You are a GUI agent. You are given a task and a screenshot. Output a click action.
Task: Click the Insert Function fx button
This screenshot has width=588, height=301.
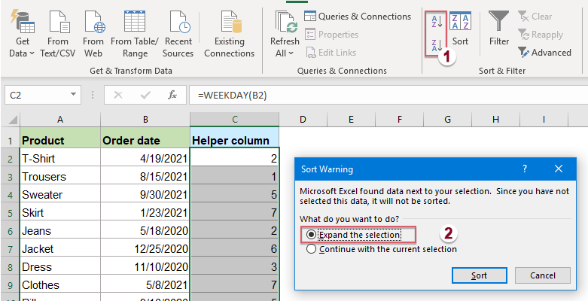(172, 95)
